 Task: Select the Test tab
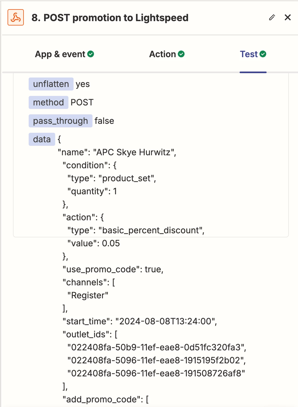coord(253,54)
